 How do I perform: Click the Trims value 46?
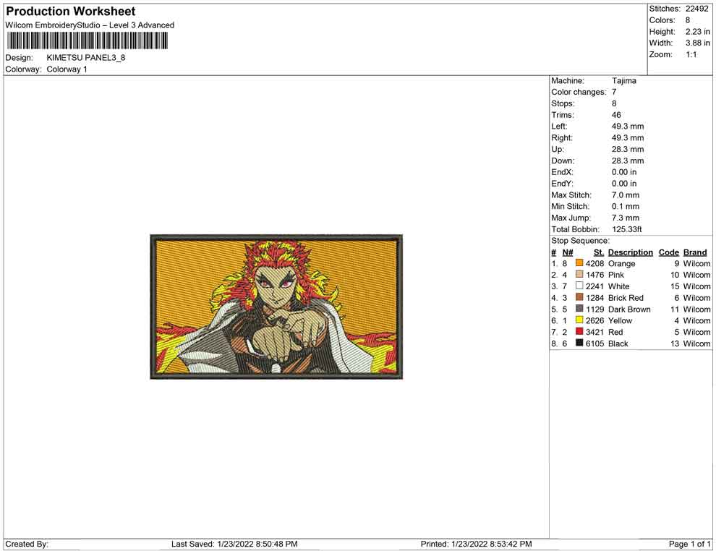tap(616, 114)
